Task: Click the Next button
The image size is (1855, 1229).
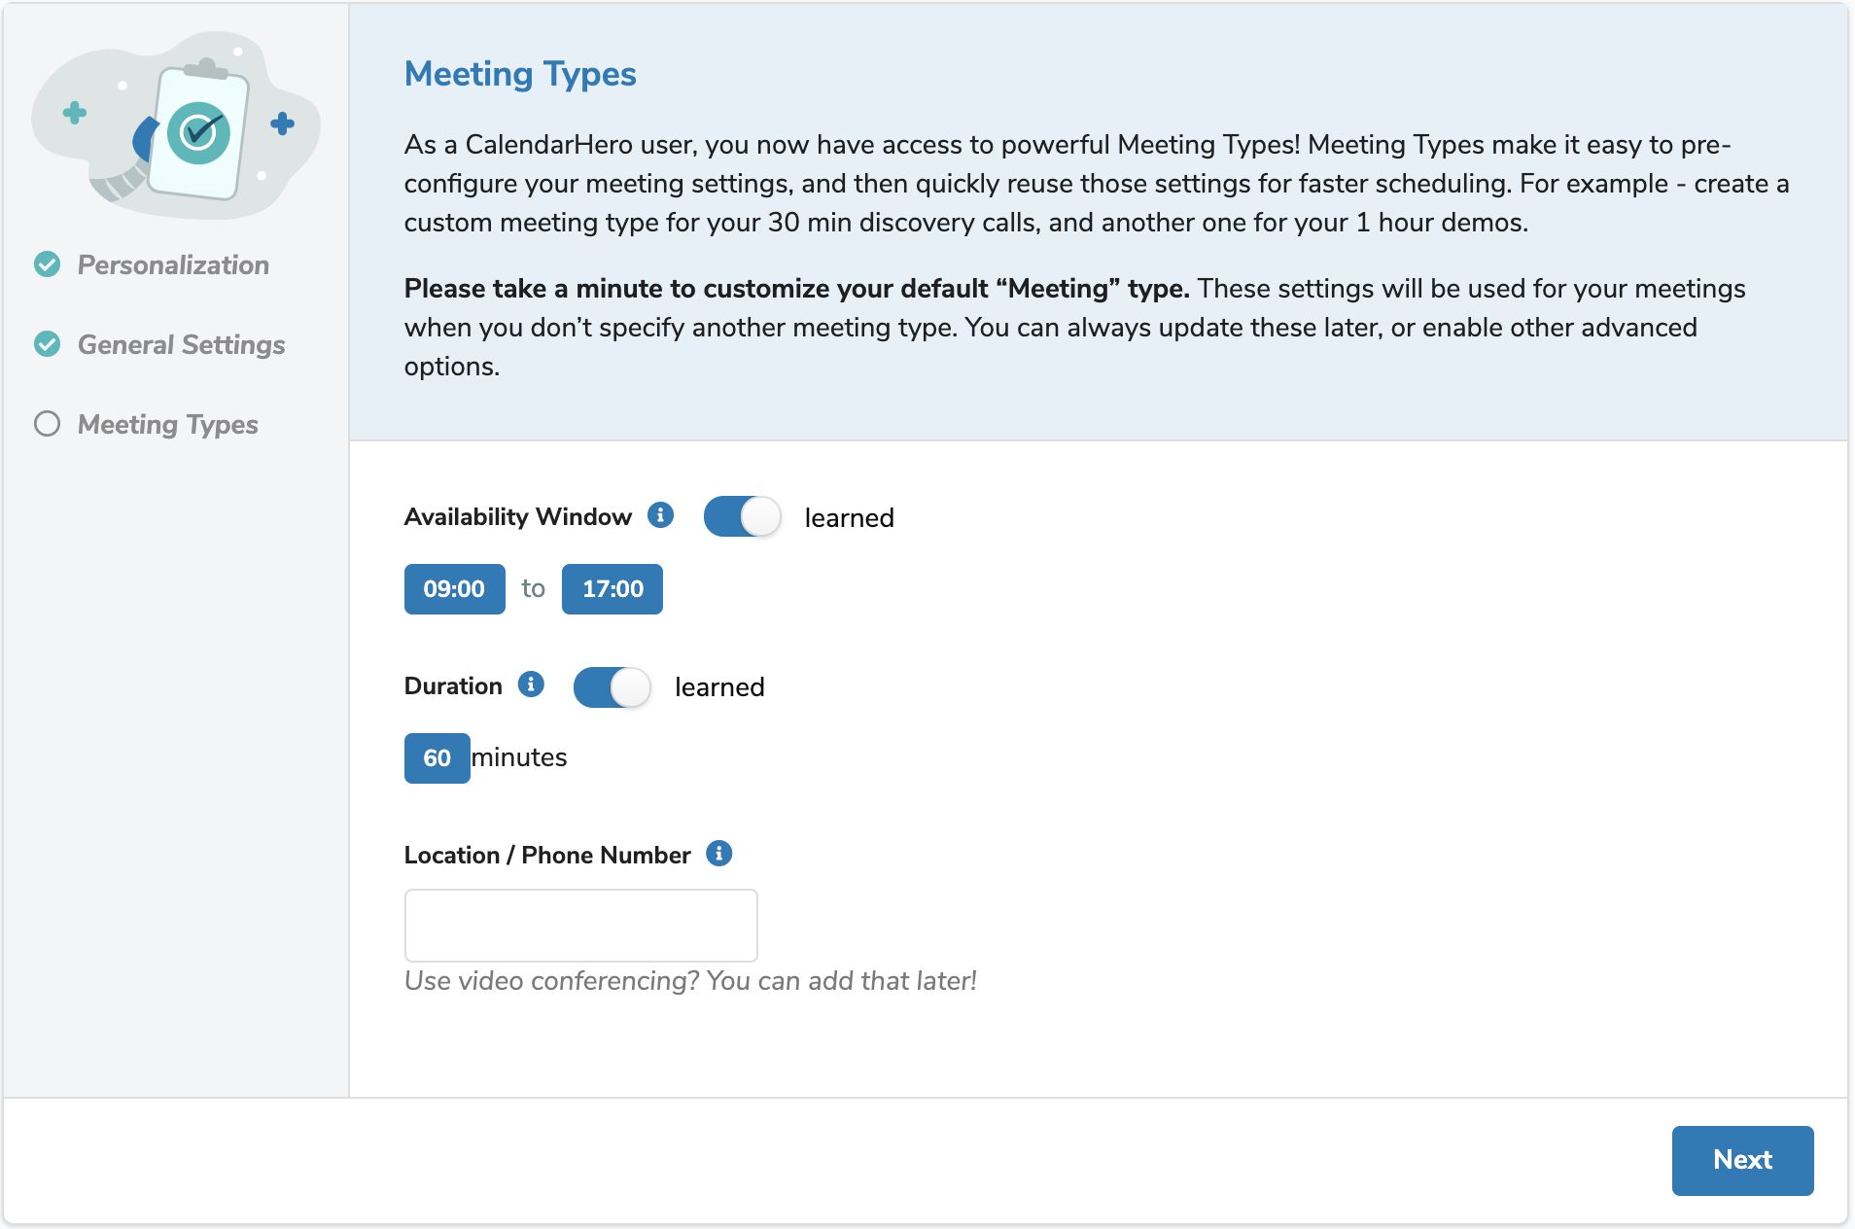Action: click(1743, 1160)
